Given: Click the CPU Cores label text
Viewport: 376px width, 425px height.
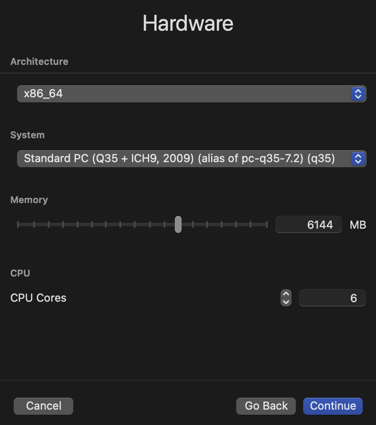Looking at the screenshot, I should (38, 298).
